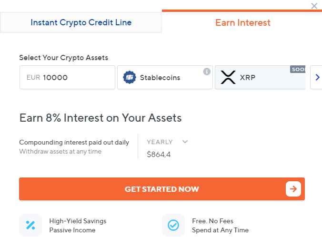Choose the Stablecoins asset card
The width and height of the screenshot is (322, 239).
(x=165, y=77)
